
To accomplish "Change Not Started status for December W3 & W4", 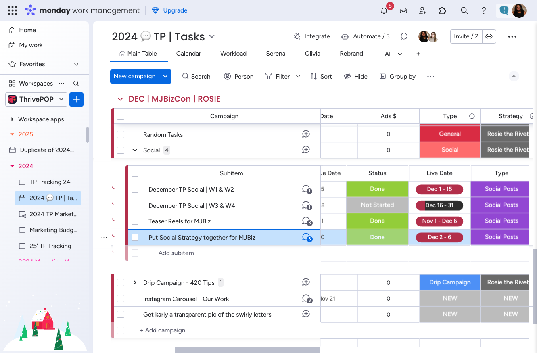I will 378,205.
